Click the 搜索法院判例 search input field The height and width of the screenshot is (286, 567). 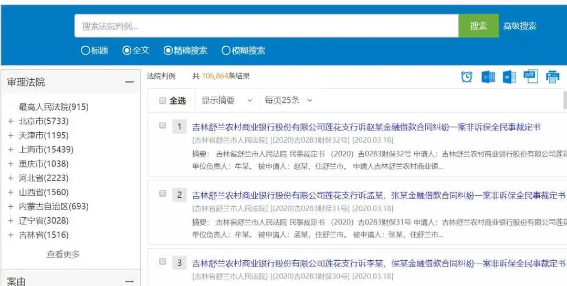[267, 26]
